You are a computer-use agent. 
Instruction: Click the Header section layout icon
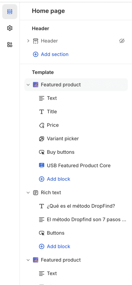(x=35, y=41)
